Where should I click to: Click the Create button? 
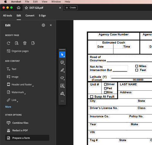click(x=71, y=8)
